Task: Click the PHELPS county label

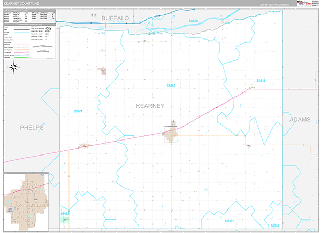Action: pyautogui.click(x=32, y=128)
